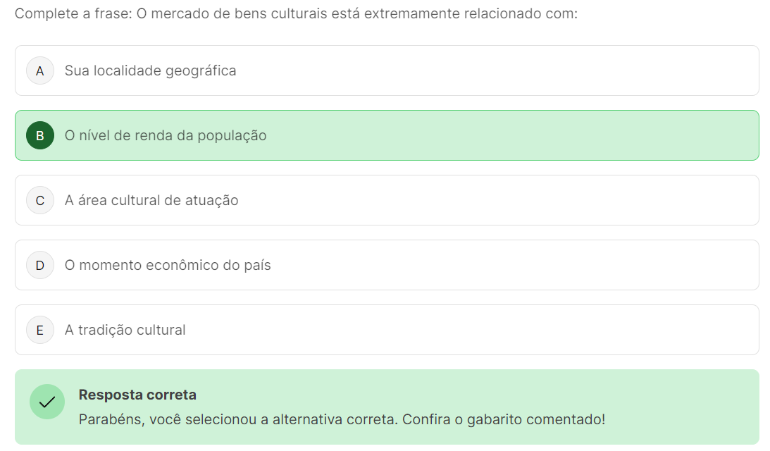The image size is (770, 451).
Task: Pick the text "O momento econômico do país"
Action: [x=168, y=265]
